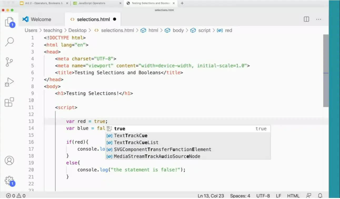Select MediaStreamTrackAudioSourceNode suggestion

coord(188,156)
